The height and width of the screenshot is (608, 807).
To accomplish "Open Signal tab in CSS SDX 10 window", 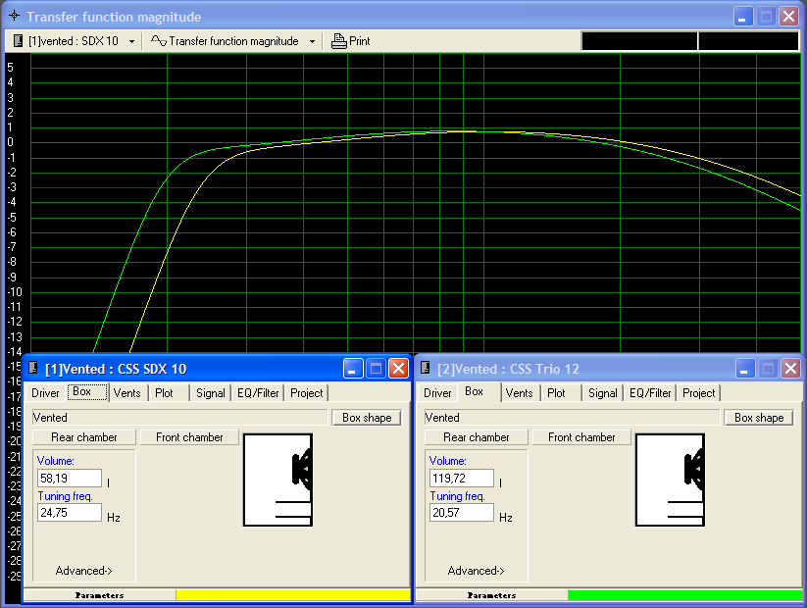I will coord(211,393).
